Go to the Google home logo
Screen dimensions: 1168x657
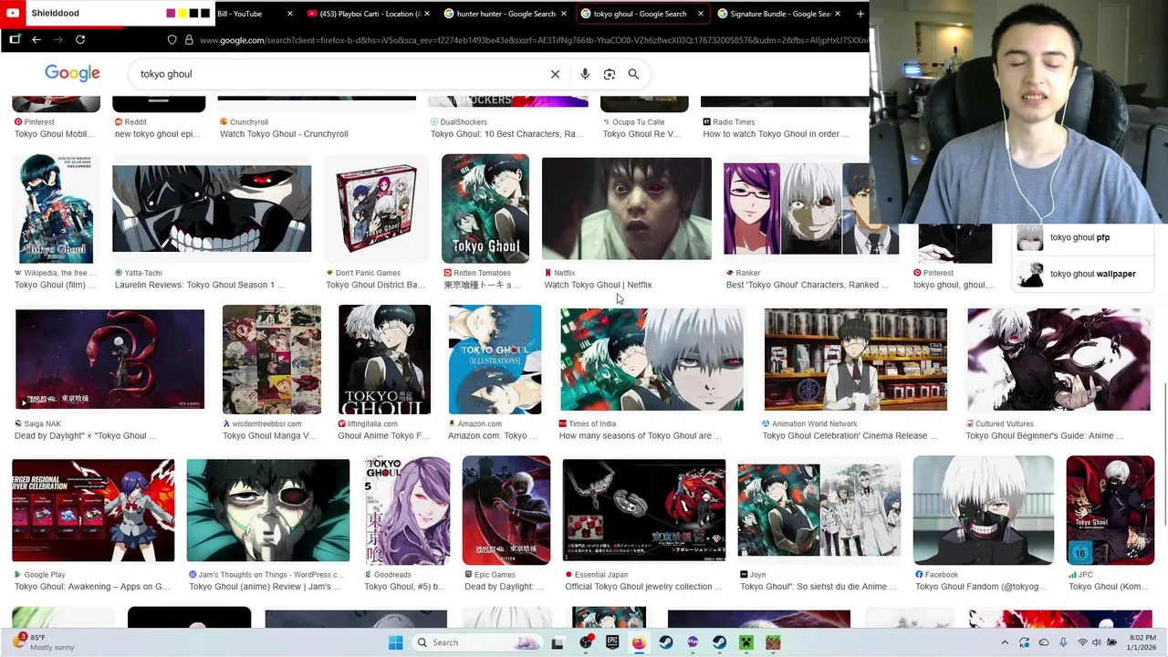click(x=72, y=74)
